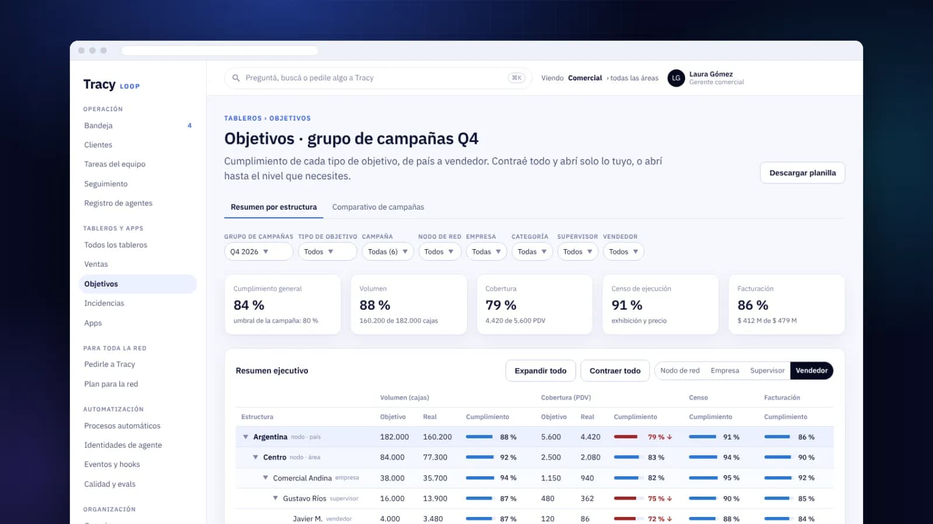Open the Vendedor filter dropdown
The image size is (933, 524).
[x=623, y=252]
